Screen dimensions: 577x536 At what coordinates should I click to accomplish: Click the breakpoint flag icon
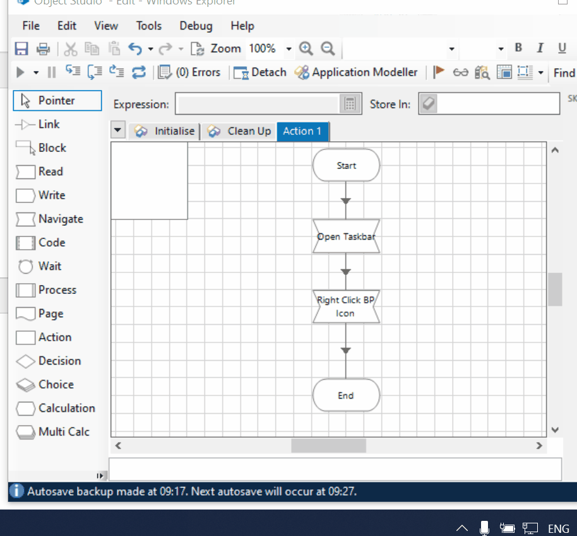(x=439, y=73)
